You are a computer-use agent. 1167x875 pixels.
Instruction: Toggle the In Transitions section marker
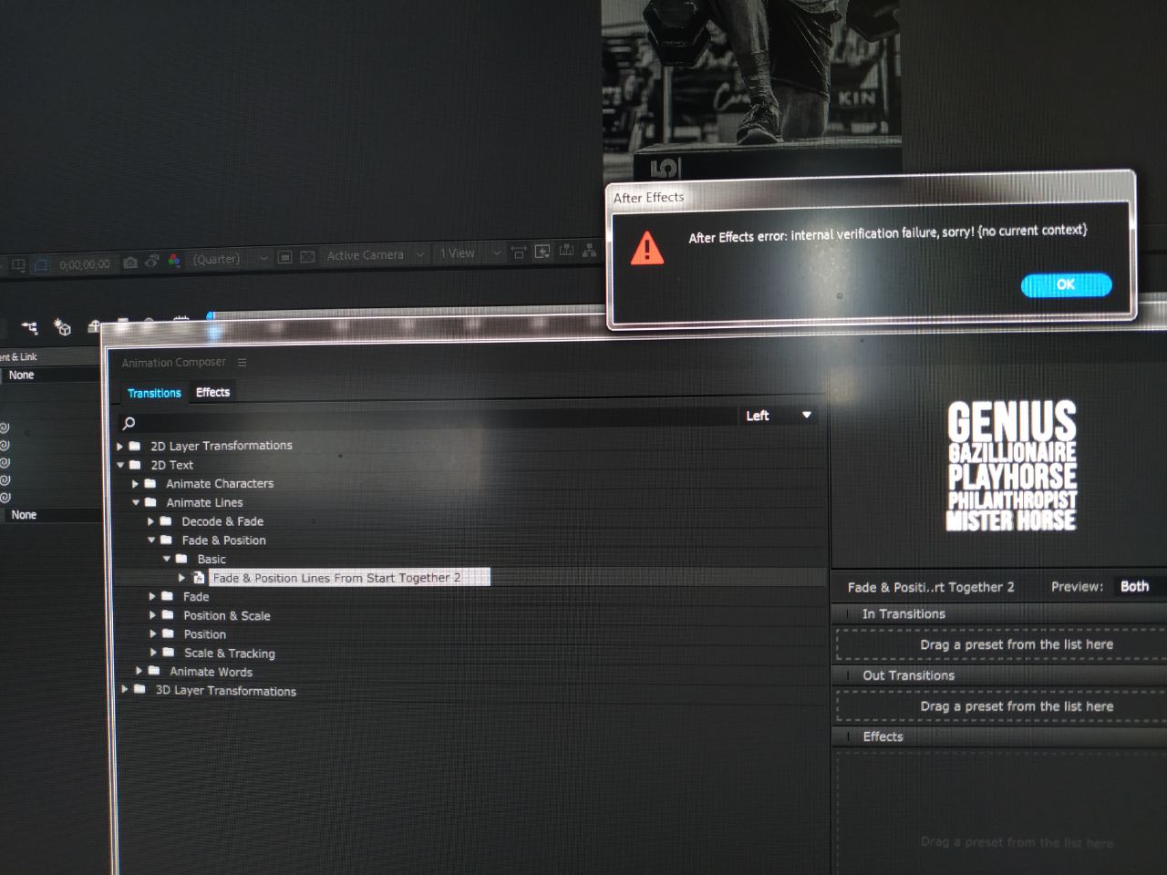coord(850,613)
